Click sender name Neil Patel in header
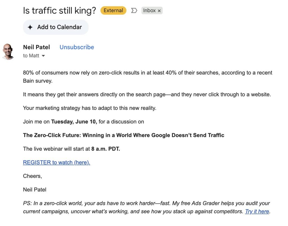Screen dimensions: 288x226 click(x=37, y=47)
